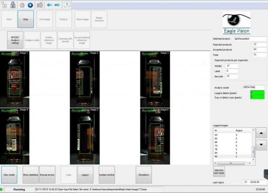Viewport: 268px width, 193px height.
Task: Click the grey play icon in toolbar
Action: pos(22,5)
